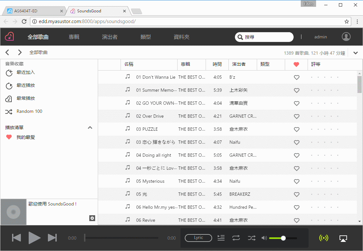This screenshot has width=363, height=251.
Task: Sort by the 專輯 column header
Action: (192, 64)
